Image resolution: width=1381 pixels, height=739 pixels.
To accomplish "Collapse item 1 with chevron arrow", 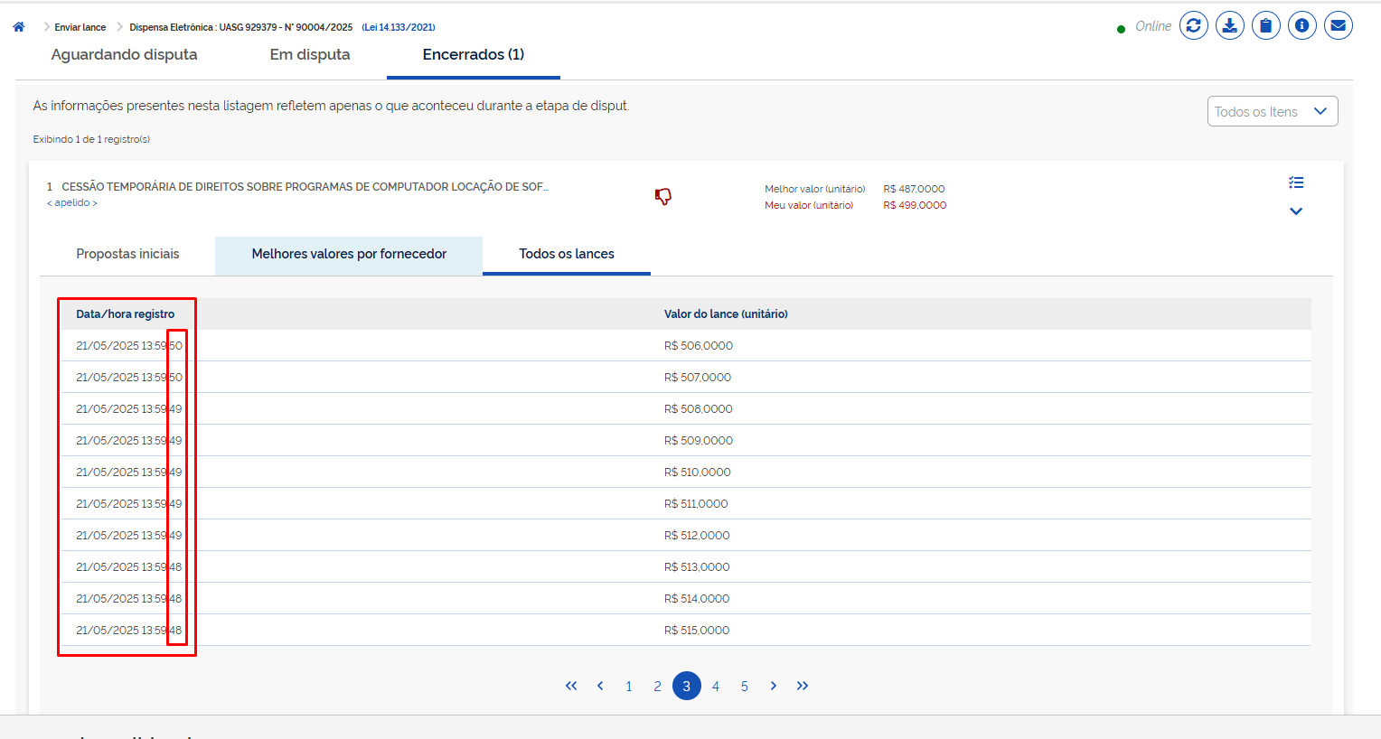I will click(x=1296, y=211).
